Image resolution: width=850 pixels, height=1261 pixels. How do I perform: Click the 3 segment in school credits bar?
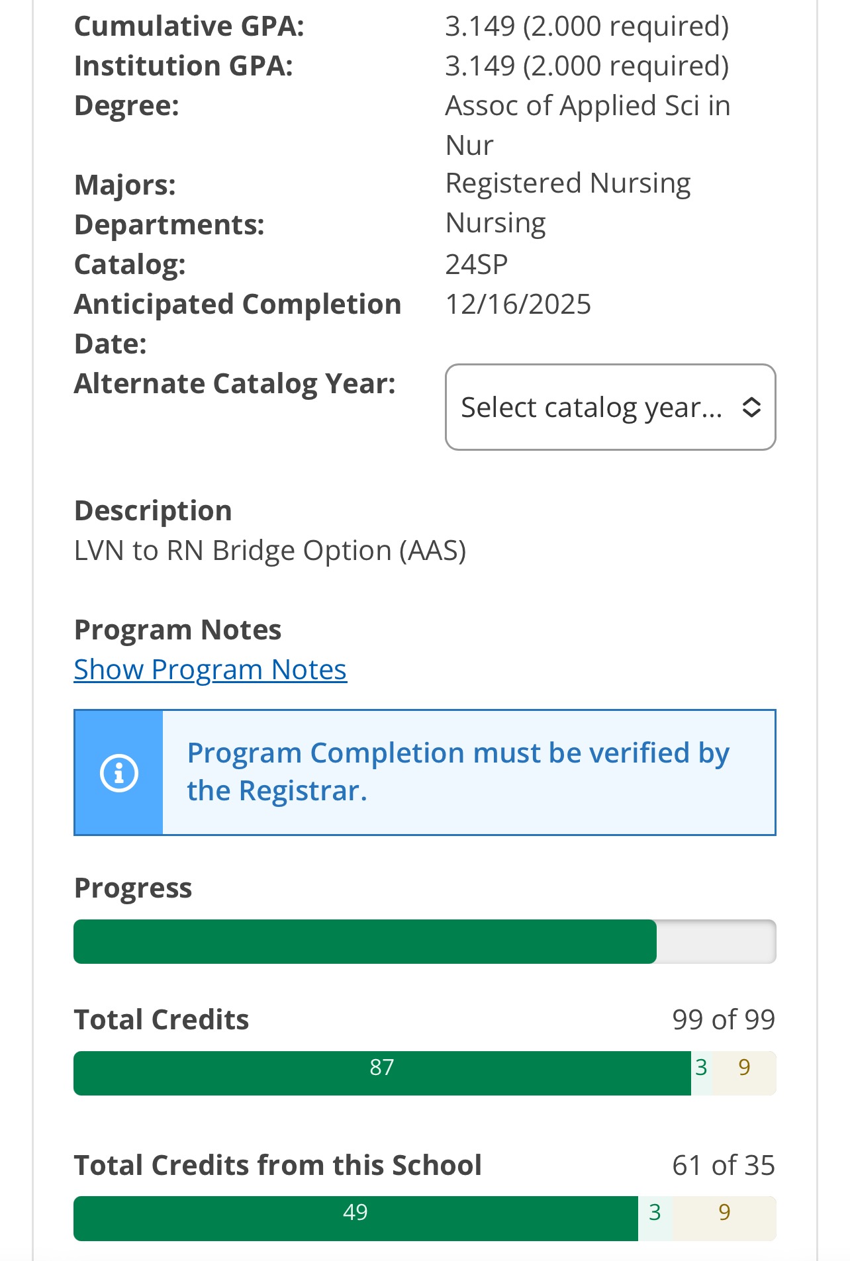click(x=655, y=1218)
